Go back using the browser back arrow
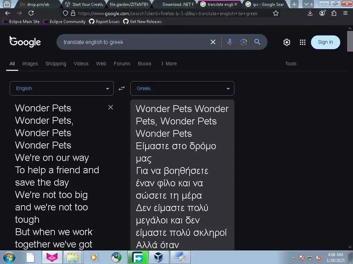353x264 pixels. tap(8, 13)
